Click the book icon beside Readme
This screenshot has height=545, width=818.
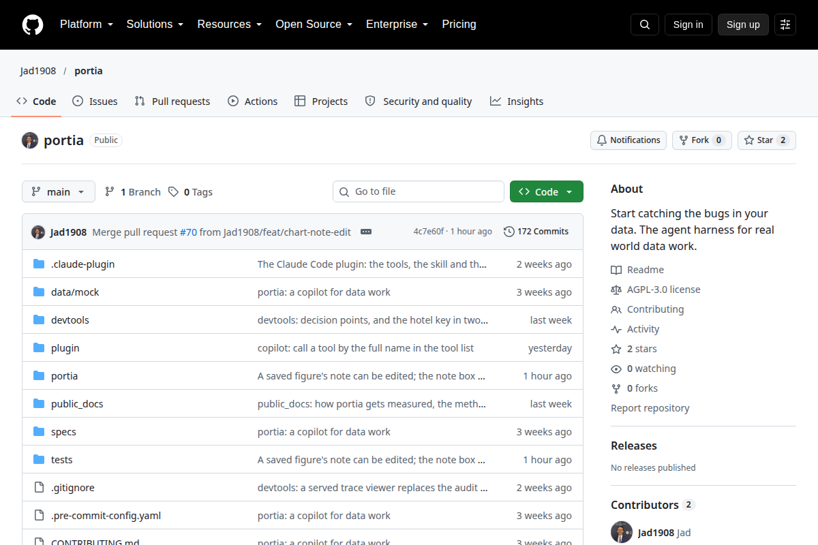click(x=616, y=270)
